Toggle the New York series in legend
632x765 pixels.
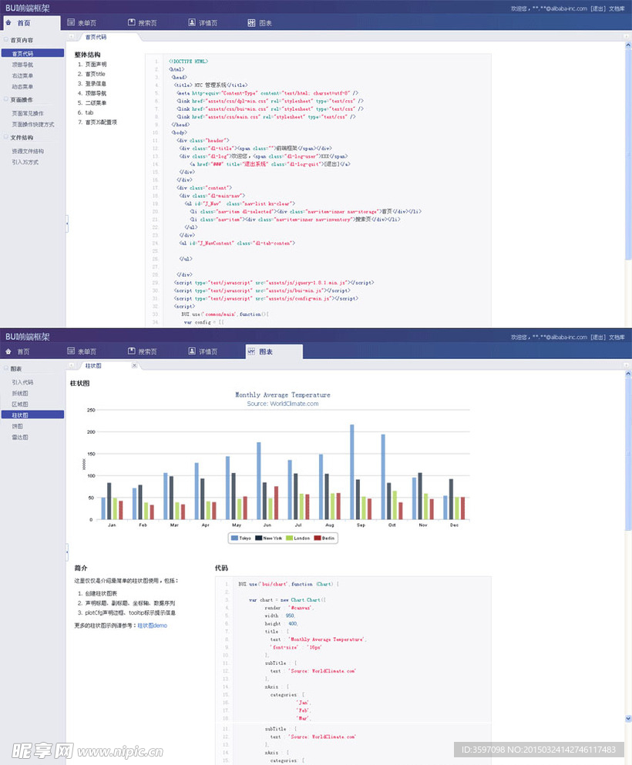[x=269, y=539]
